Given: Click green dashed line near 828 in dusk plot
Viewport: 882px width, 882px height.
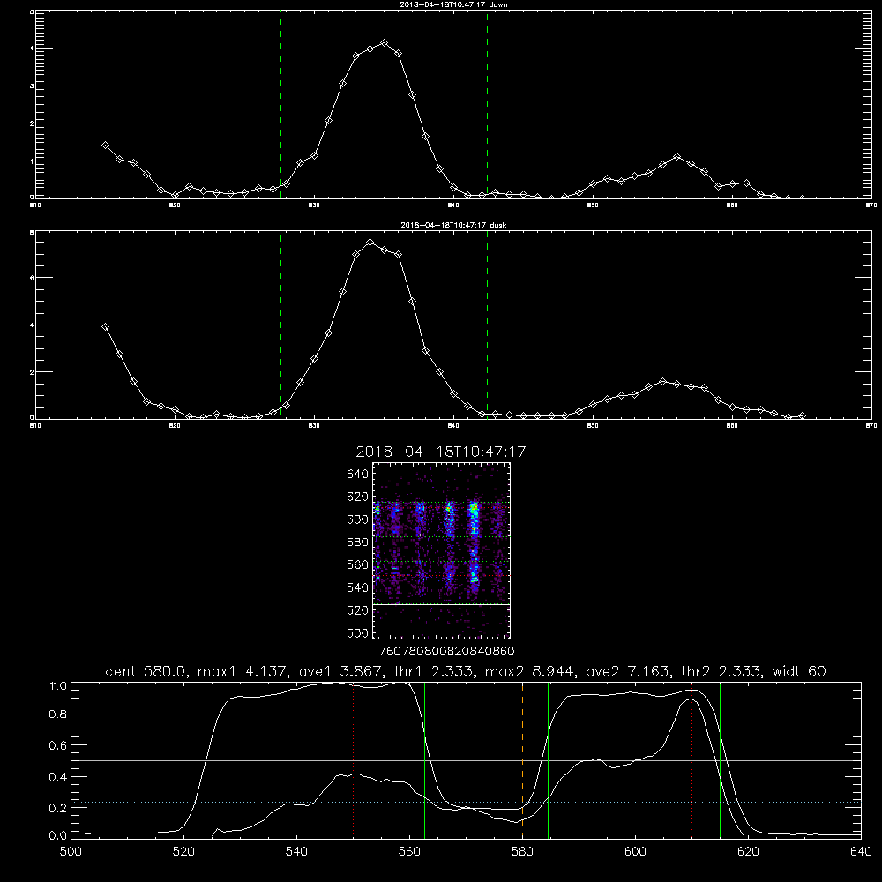Looking at the screenshot, I should click(280, 325).
